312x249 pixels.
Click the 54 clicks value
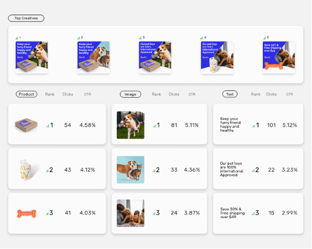(x=68, y=126)
